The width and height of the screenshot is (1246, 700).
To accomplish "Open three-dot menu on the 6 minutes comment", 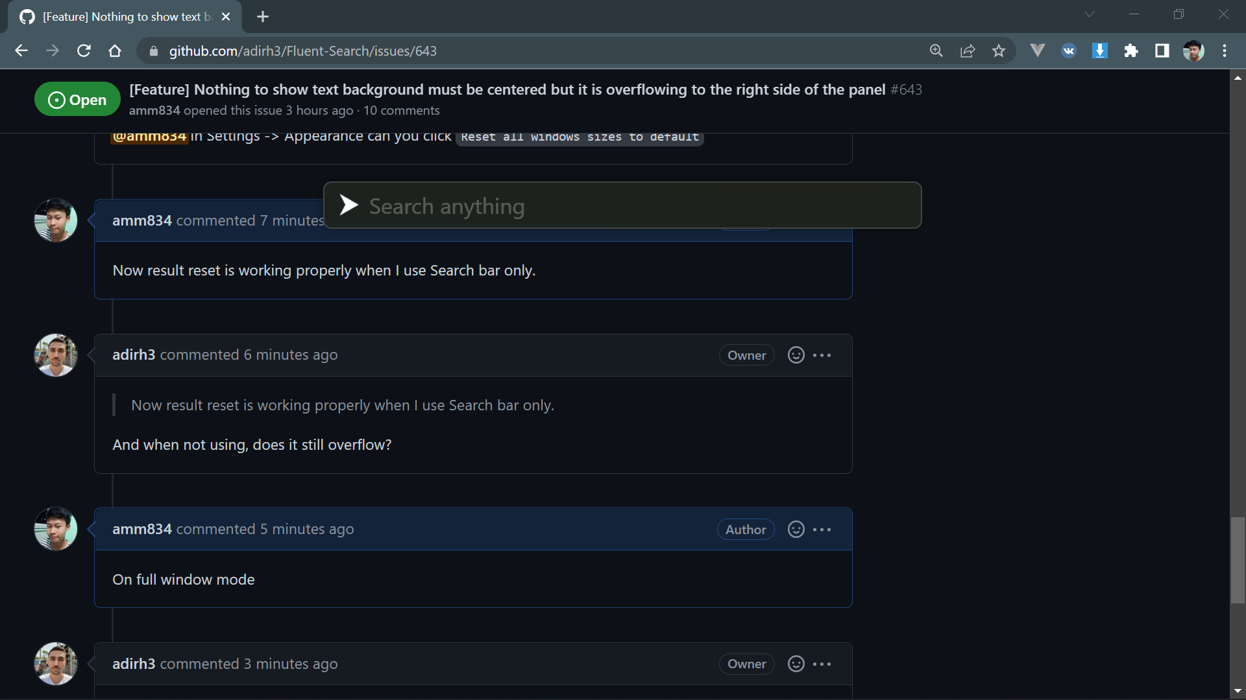I will tap(822, 355).
